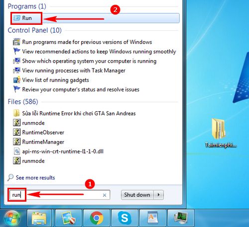
Task: Launch Google Chrome from the taskbar
Action: pos(97,218)
